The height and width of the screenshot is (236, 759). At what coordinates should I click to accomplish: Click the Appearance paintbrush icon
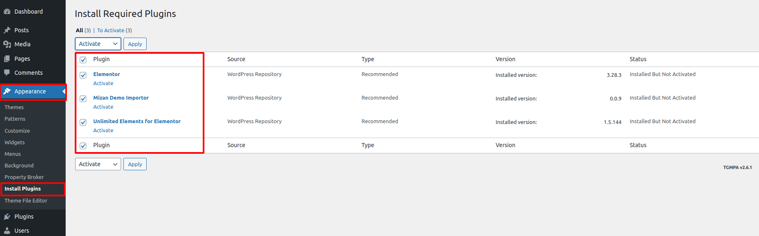[7, 91]
